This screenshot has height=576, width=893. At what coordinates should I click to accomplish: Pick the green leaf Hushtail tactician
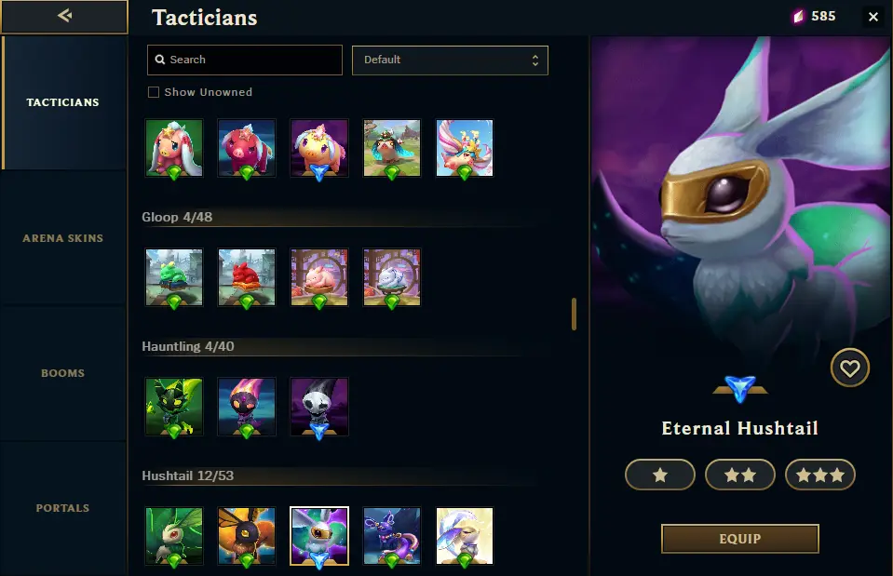[x=174, y=536]
